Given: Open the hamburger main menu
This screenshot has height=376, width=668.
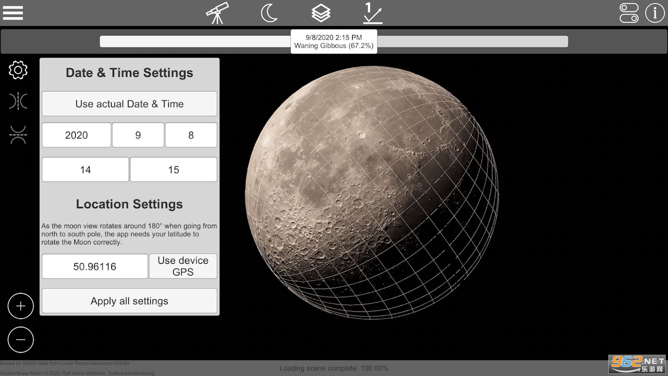Looking at the screenshot, I should pyautogui.click(x=13, y=13).
